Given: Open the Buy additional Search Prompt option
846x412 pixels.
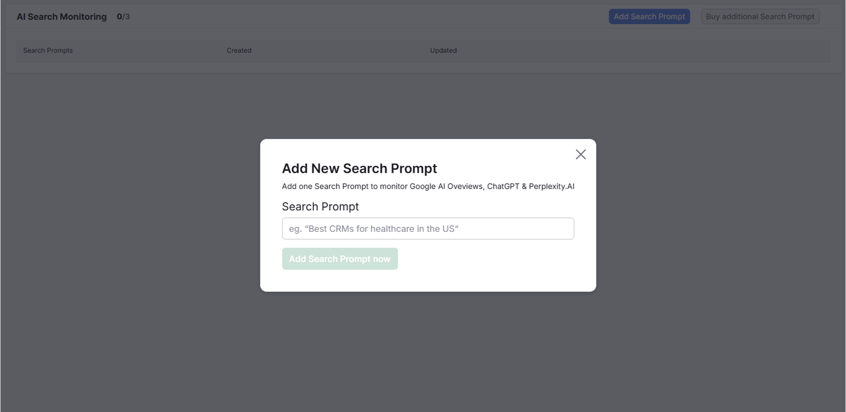Looking at the screenshot, I should click(x=760, y=16).
